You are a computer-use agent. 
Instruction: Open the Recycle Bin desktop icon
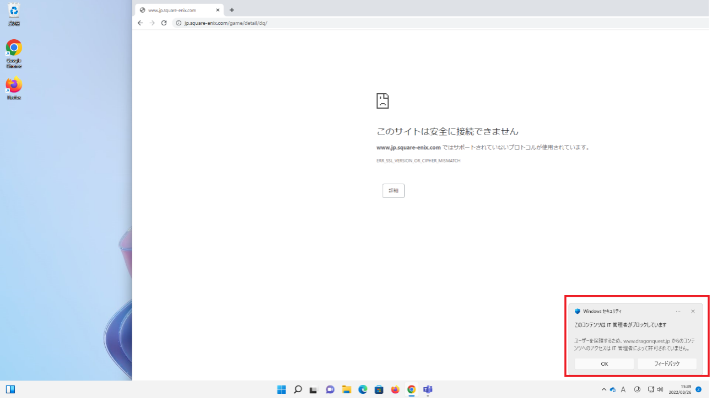coord(14,14)
